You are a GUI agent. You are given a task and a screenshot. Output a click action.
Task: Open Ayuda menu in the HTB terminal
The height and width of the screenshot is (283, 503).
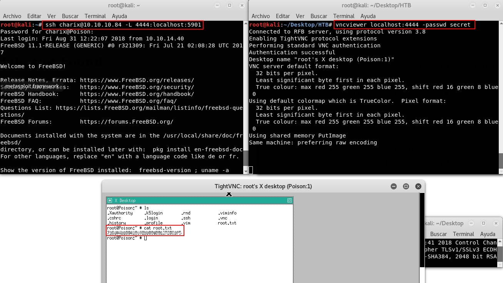(x=368, y=16)
